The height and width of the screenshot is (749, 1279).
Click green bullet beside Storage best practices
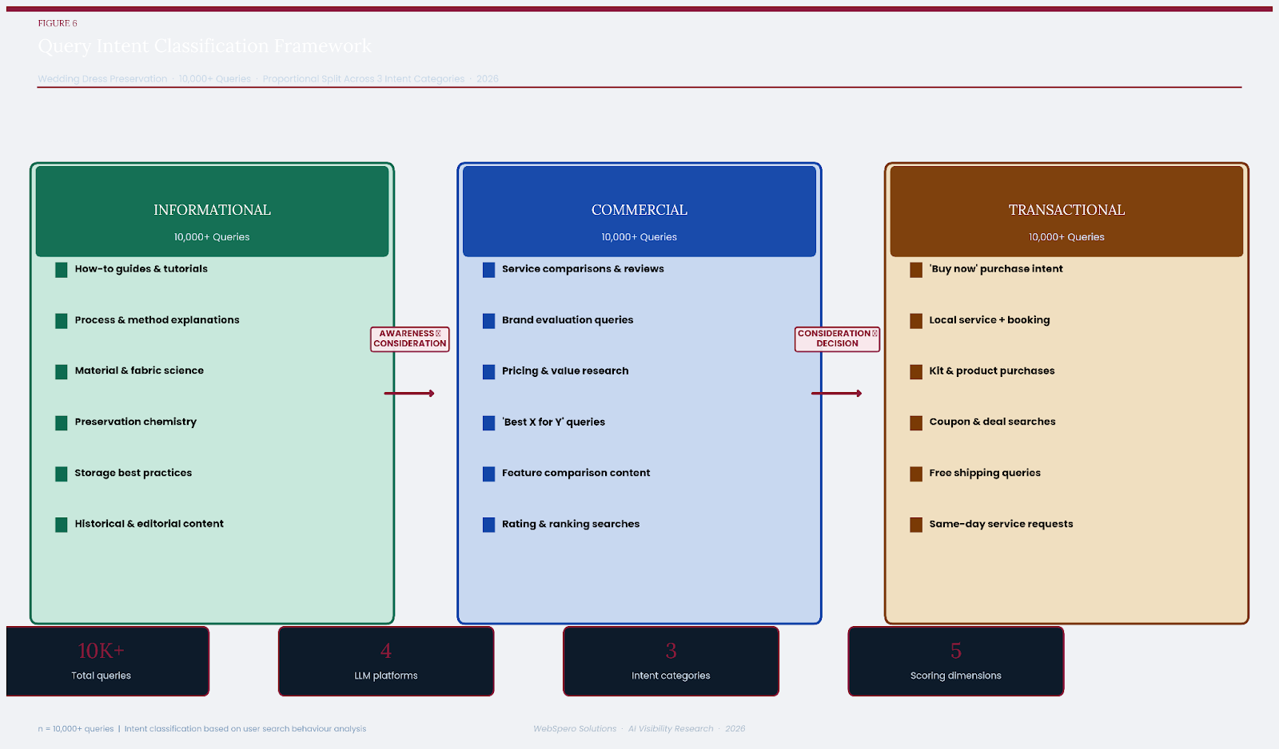pyautogui.click(x=62, y=474)
